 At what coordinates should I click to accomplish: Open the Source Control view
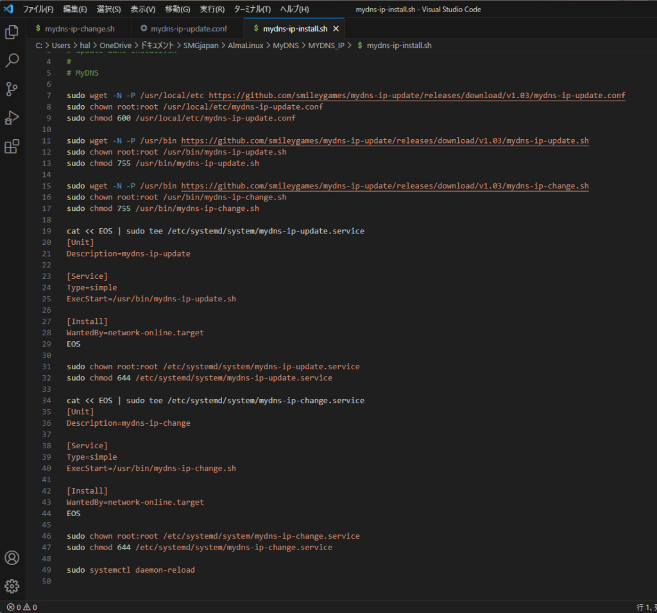pyautogui.click(x=12, y=89)
